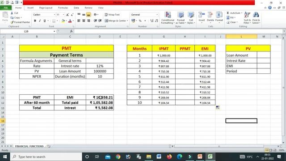Open the Fill Color dropdown arrow
The height and width of the screenshot is (161, 286).
click(x=66, y=21)
